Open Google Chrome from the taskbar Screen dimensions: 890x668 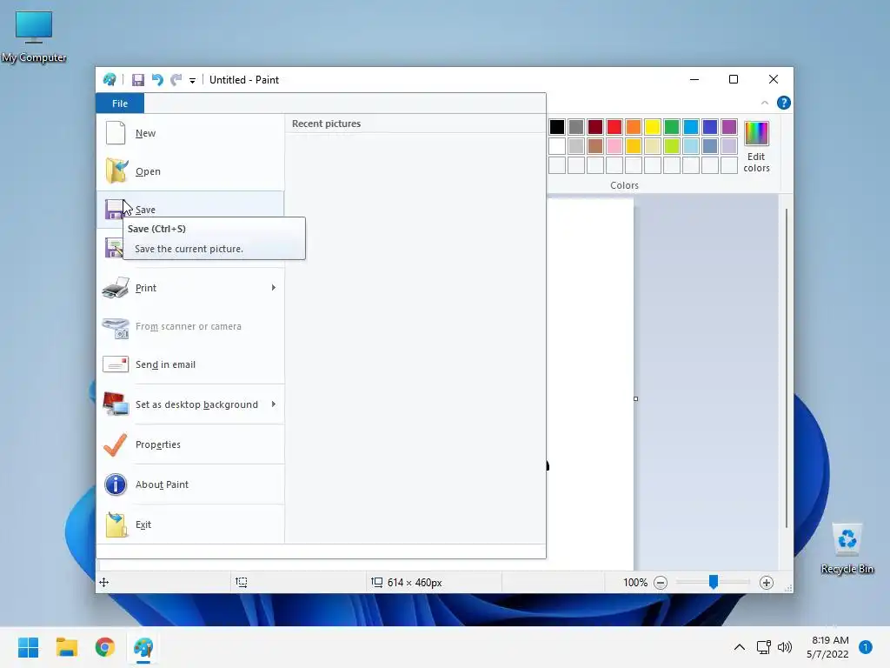coord(105,647)
